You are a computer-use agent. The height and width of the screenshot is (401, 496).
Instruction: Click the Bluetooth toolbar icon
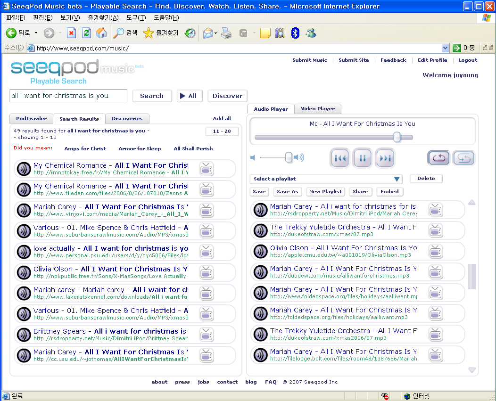[295, 33]
